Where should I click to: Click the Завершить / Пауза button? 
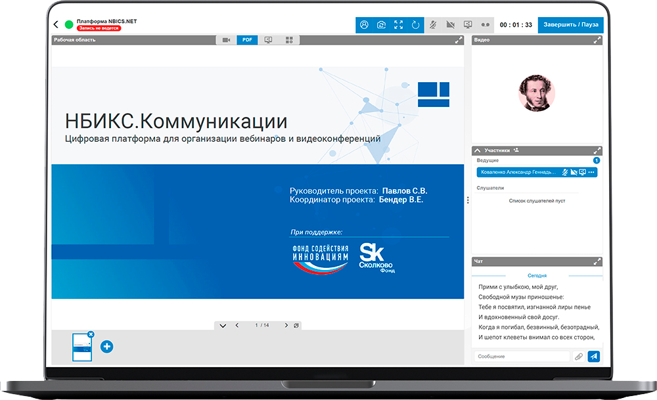coord(570,25)
